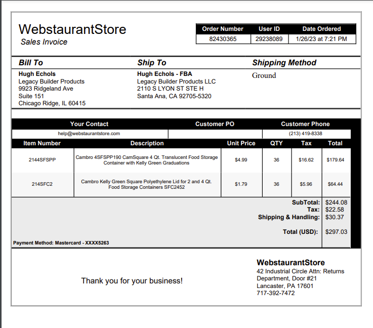Select the User ID value 29238089
Screen dimensions: 373x328
(x=269, y=39)
